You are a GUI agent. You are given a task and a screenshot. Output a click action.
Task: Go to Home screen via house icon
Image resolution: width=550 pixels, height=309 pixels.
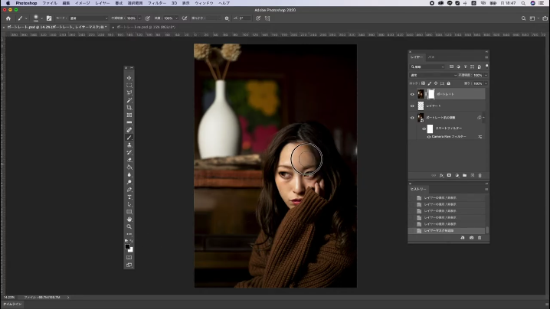pyautogui.click(x=8, y=18)
